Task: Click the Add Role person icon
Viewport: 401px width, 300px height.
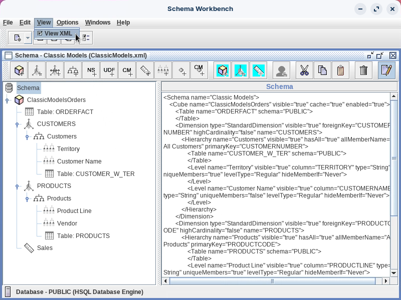Action: coord(282,70)
